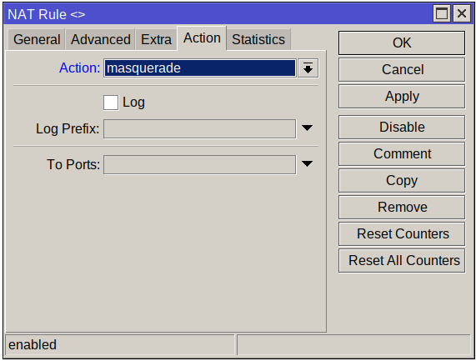Remove the NAT rule
Image resolution: width=476 pixels, height=361 pixels.
click(402, 207)
